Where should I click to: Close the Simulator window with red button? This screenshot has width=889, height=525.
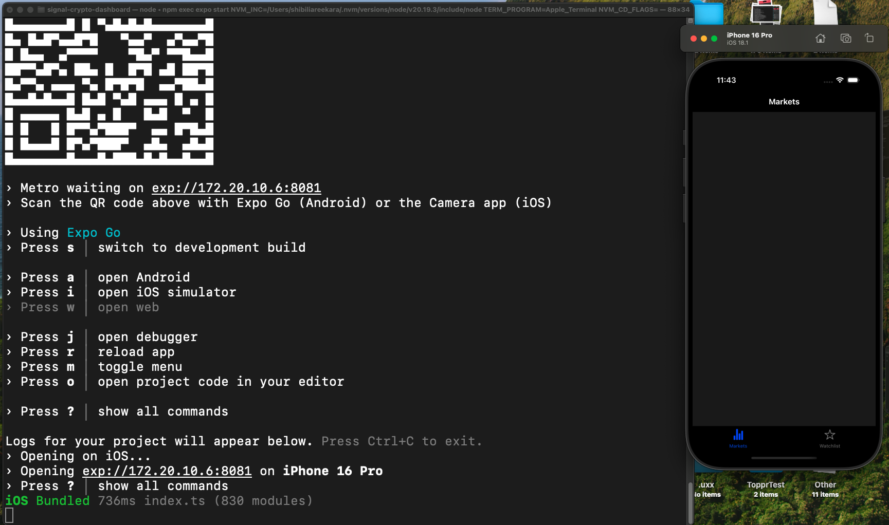click(694, 39)
